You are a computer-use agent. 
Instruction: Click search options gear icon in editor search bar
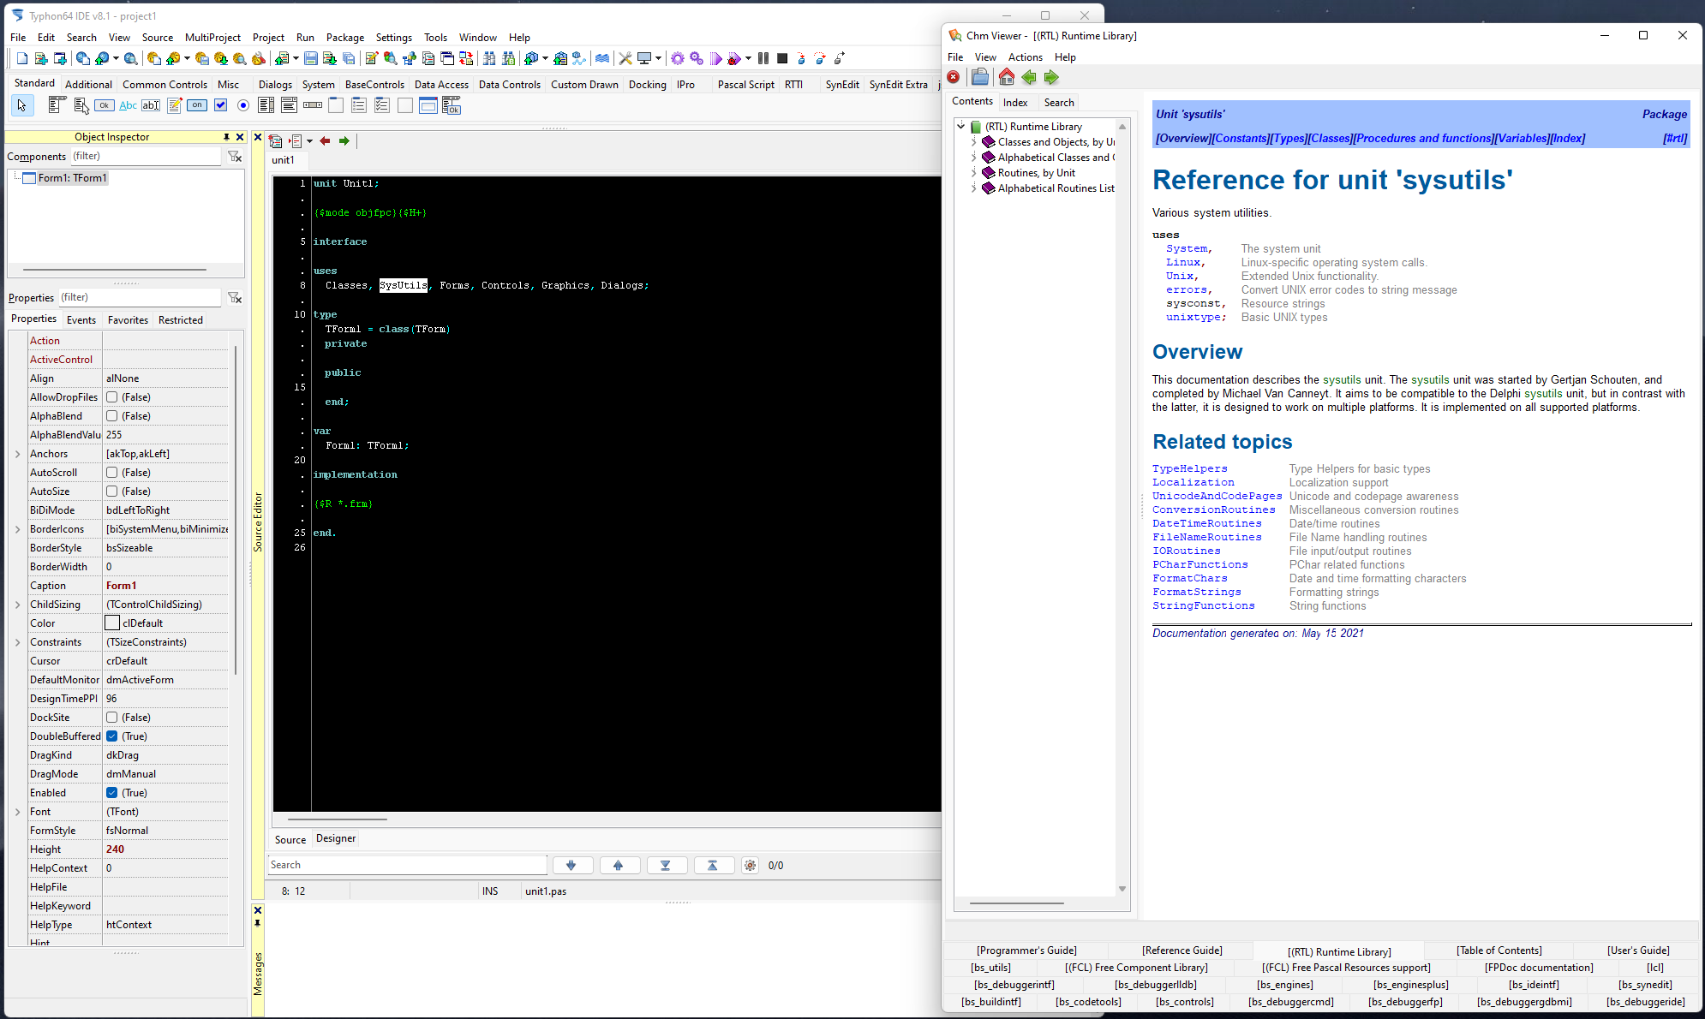pyautogui.click(x=750, y=865)
